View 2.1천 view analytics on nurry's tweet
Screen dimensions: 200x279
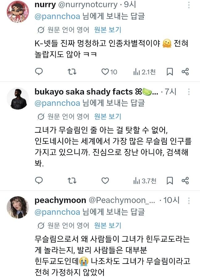click(144, 72)
